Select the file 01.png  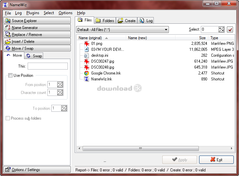click(x=97, y=44)
